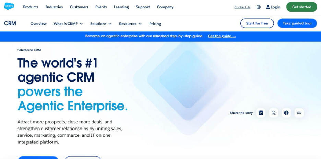
Task: Open the Industries menu
Action: click(54, 7)
